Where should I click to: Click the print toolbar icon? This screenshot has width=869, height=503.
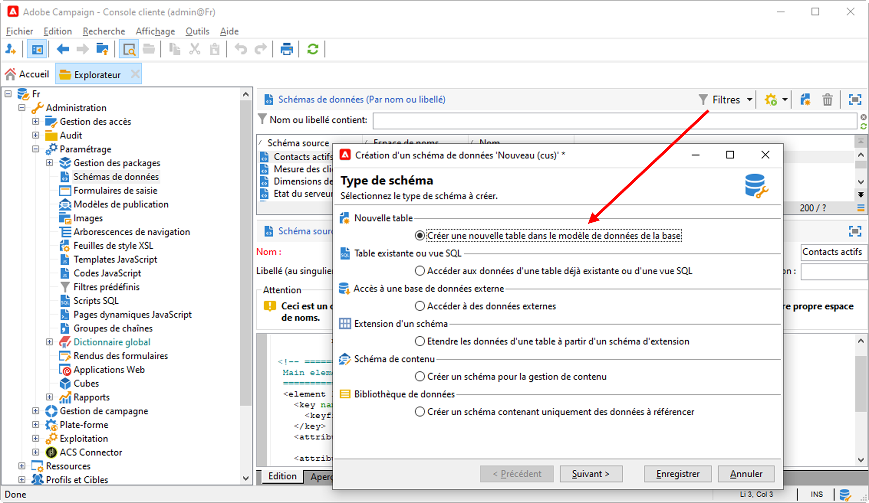click(x=286, y=49)
